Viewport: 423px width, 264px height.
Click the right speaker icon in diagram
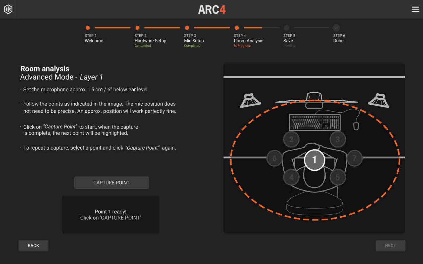pos(379,101)
